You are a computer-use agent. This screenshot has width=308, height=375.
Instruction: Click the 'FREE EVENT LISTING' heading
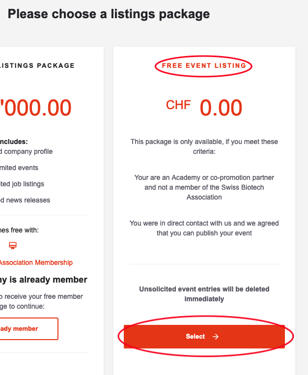click(x=204, y=66)
